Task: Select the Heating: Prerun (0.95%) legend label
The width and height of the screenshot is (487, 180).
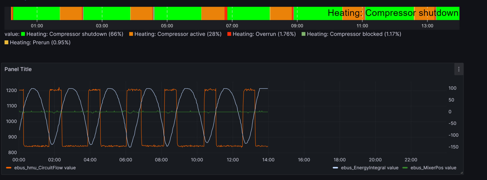Action: 40,42
